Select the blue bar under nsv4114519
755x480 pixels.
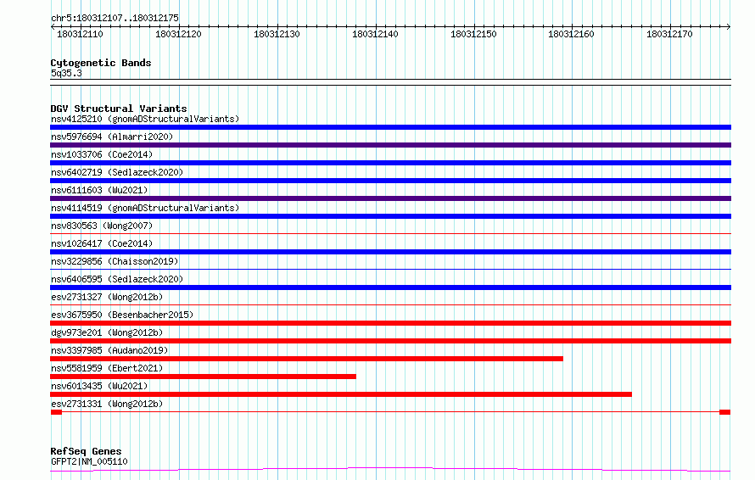390,216
